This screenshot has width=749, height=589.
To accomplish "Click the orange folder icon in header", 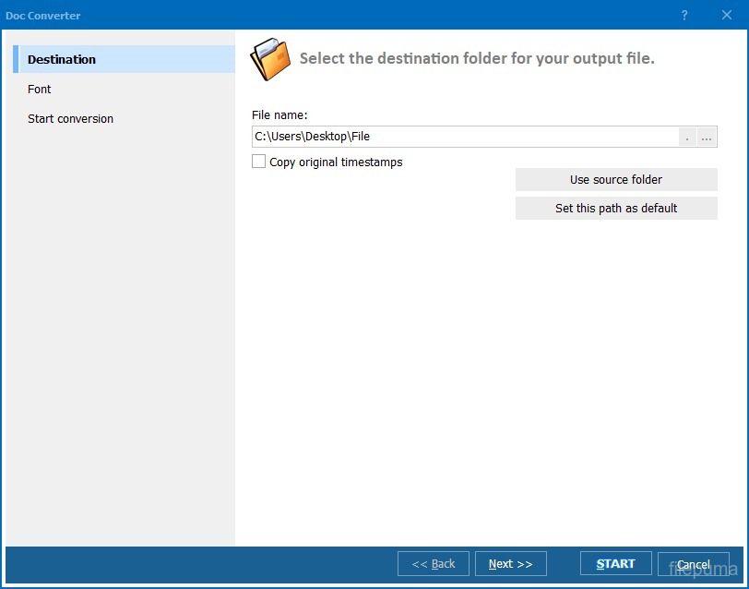I will coord(270,59).
